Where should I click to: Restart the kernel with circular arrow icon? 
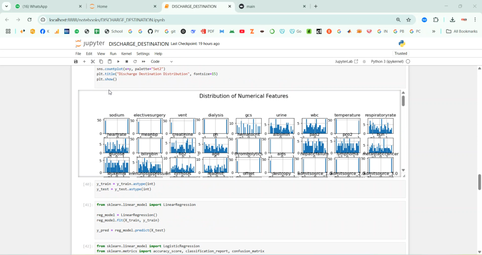pos(135,61)
